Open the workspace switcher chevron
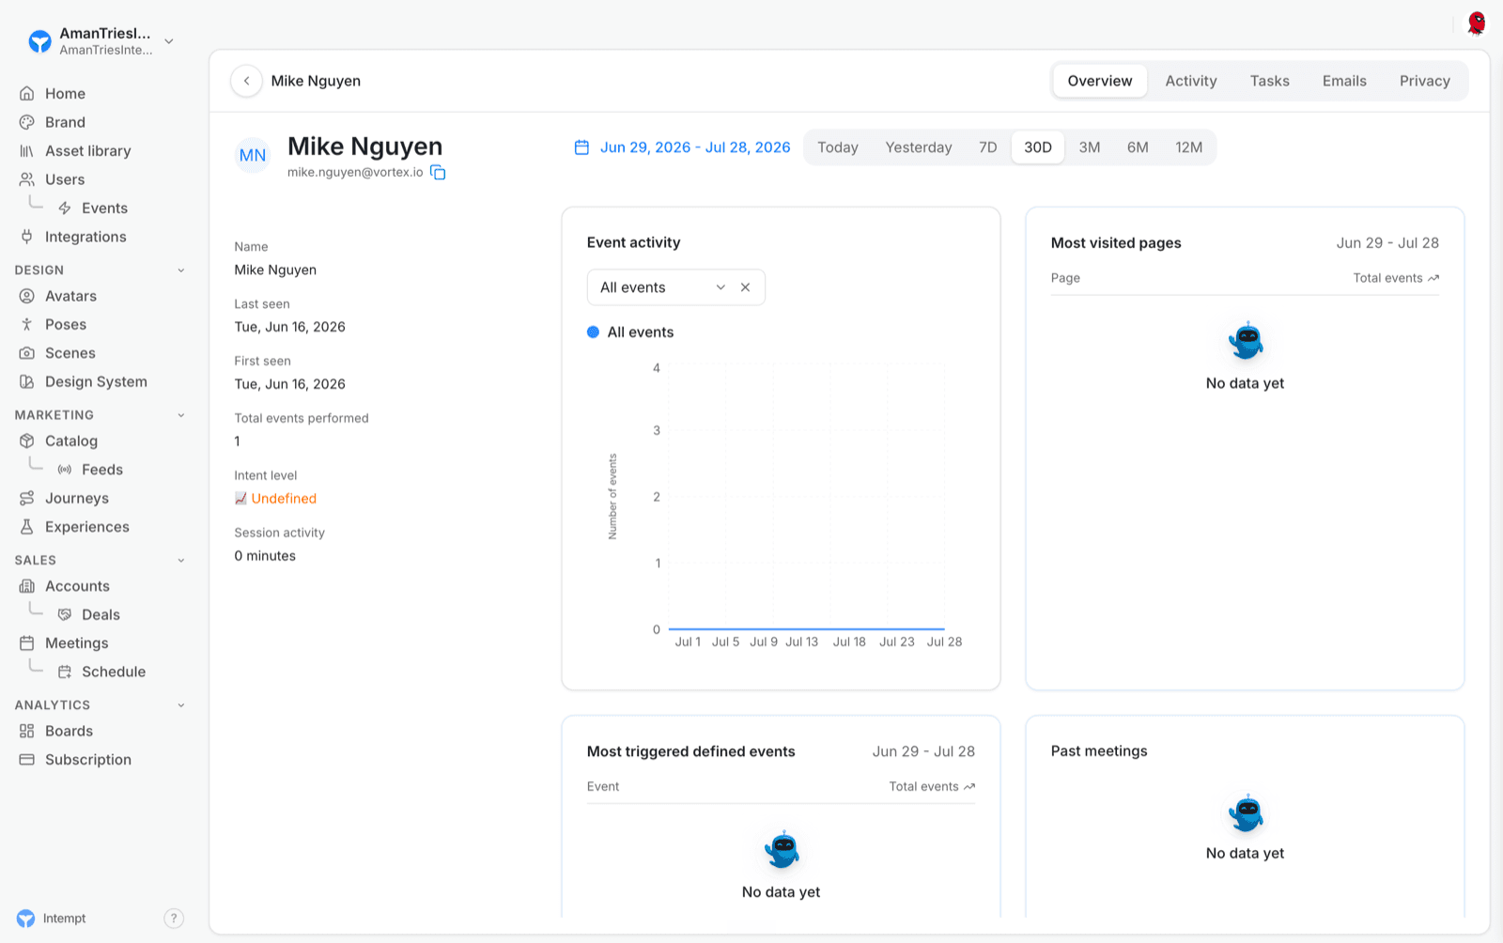Viewport: 1503px width, 943px height. [169, 41]
